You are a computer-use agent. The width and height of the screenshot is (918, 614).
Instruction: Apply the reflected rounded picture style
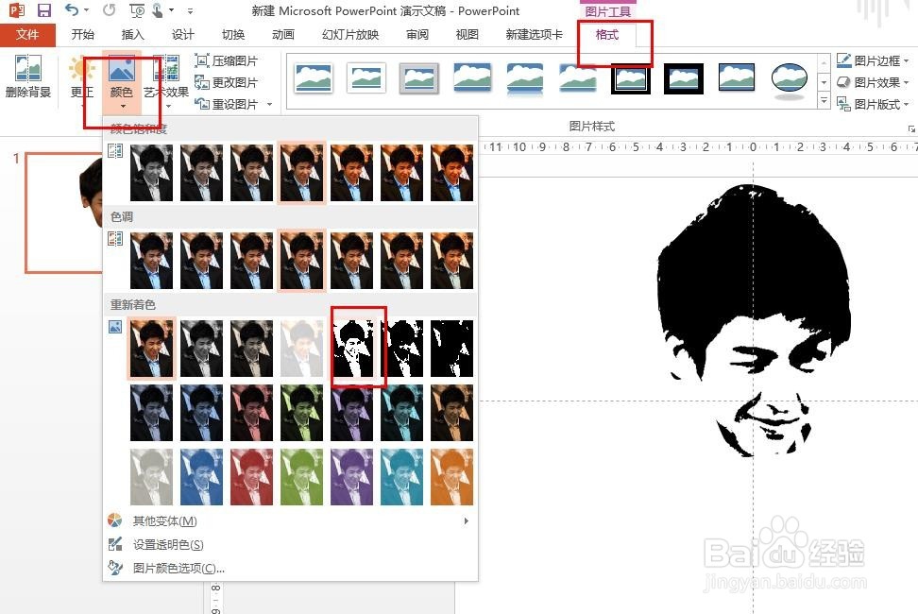[524, 78]
